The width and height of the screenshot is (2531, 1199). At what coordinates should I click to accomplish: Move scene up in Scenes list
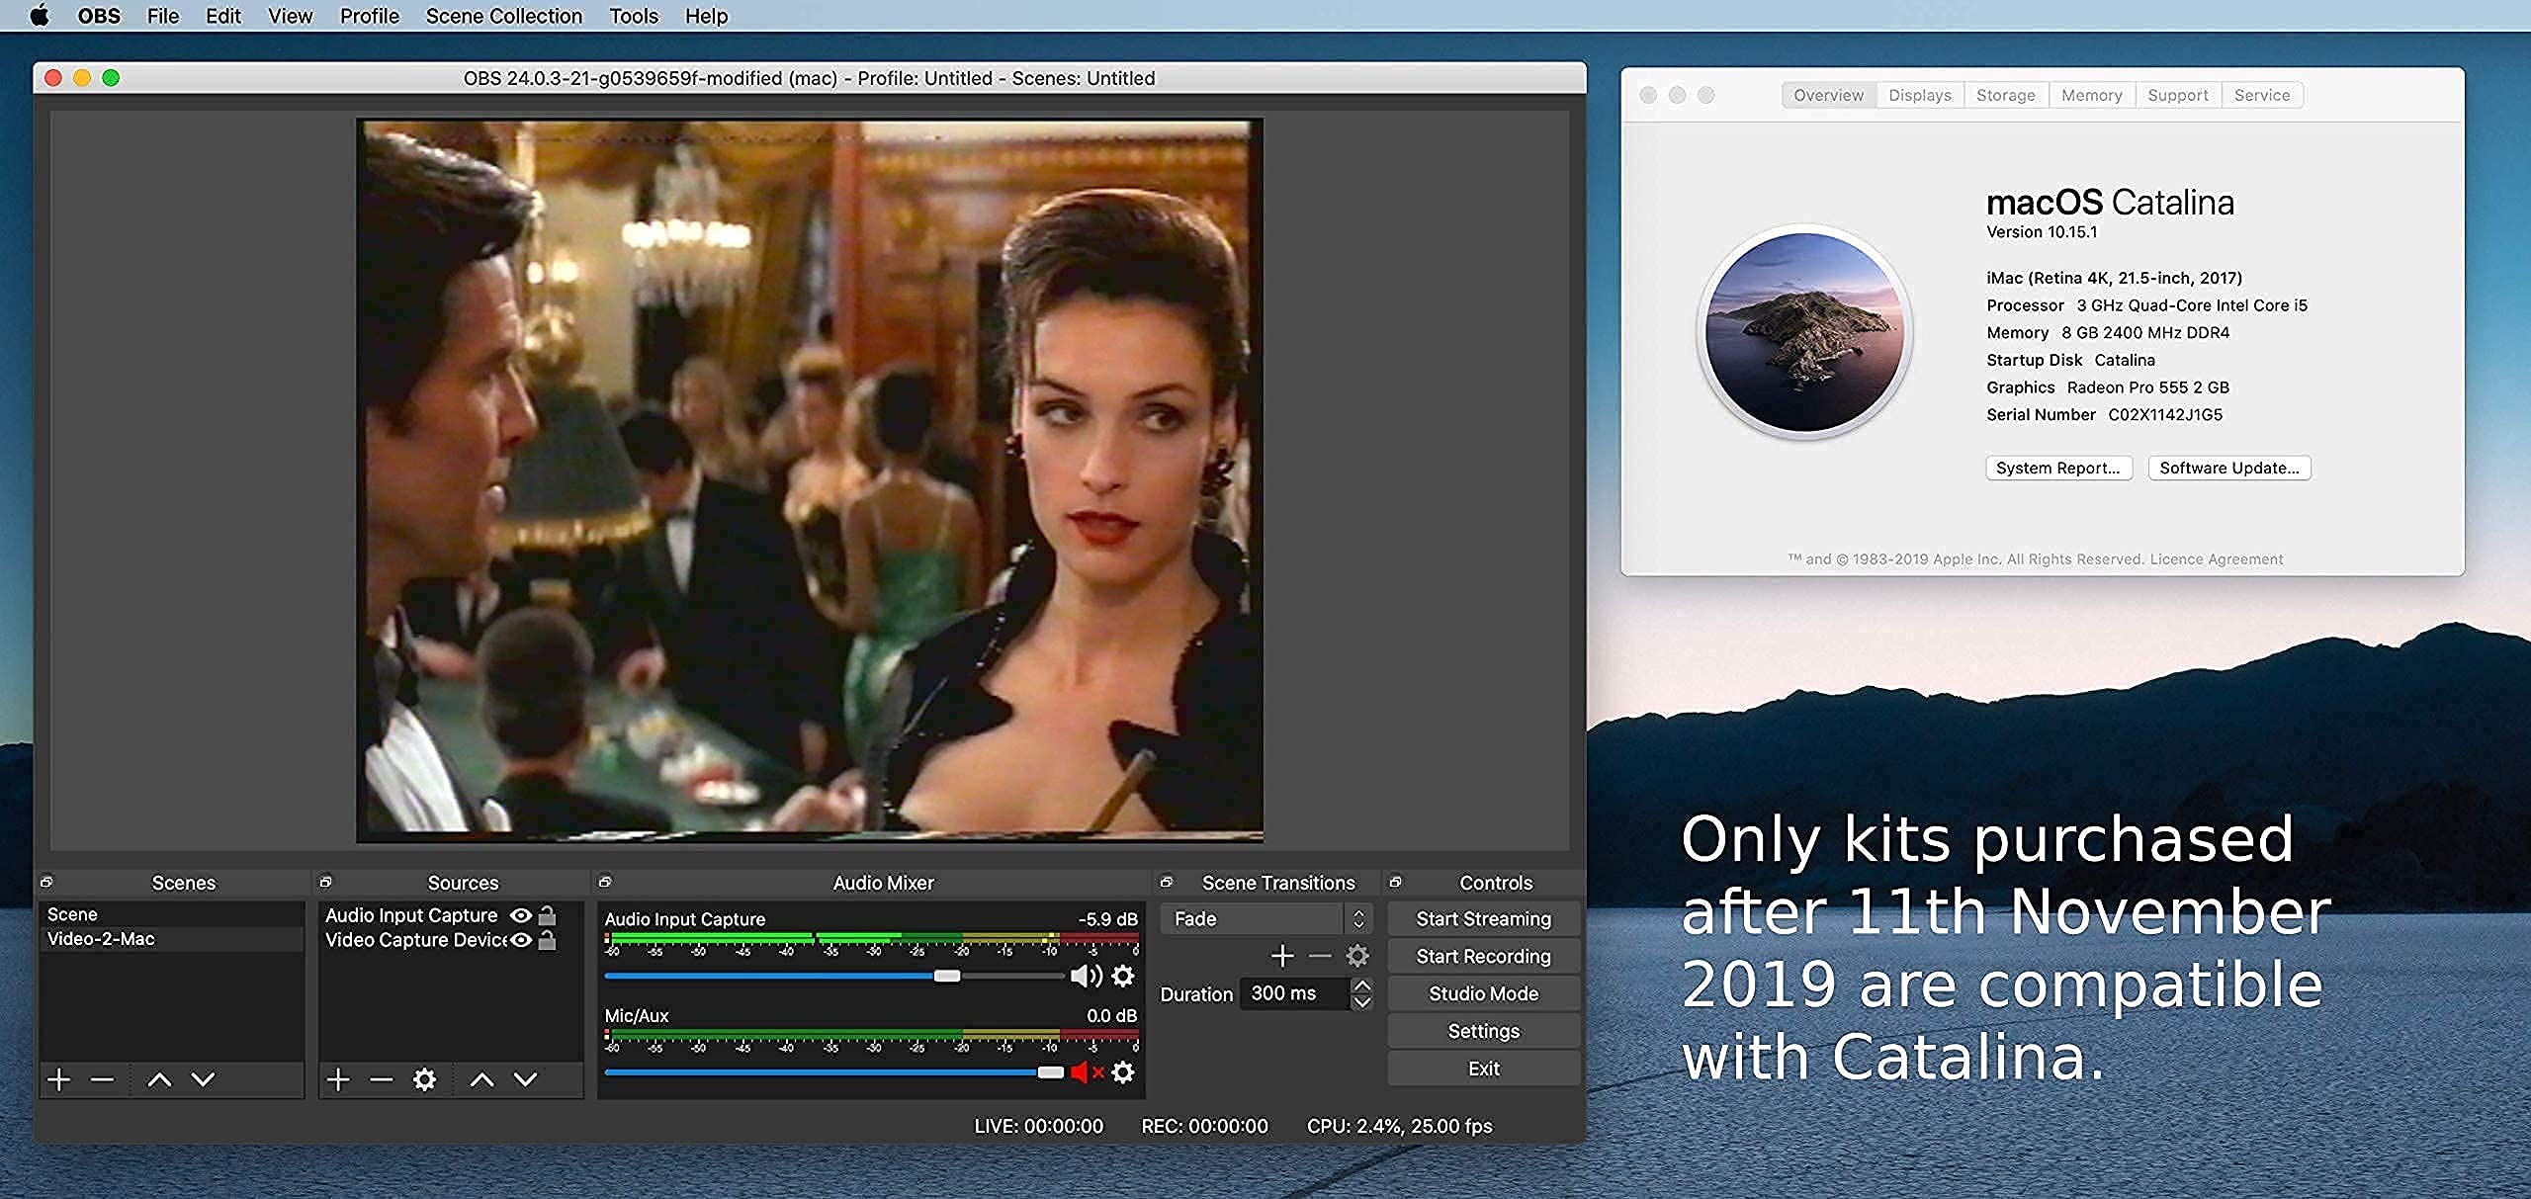[159, 1079]
